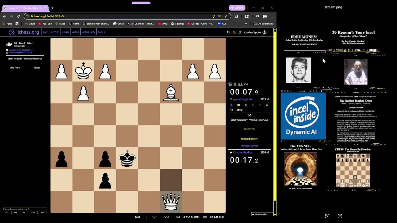This screenshot has width=397, height=223.
Task: Jump to first move in move controls
Action: pyautogui.click(x=239, y=105)
